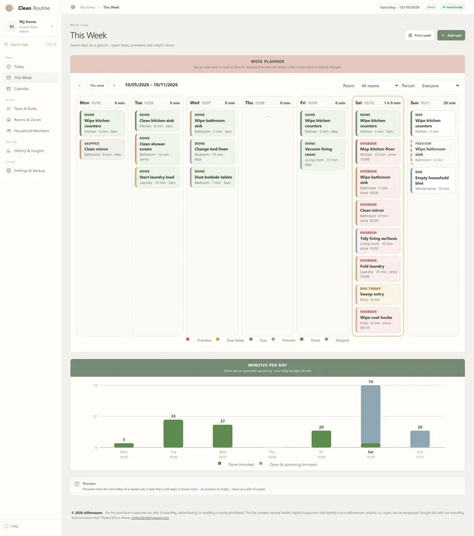Click the Overdue red legend swatch
Viewport: 474px width, 536px height.
point(188,339)
